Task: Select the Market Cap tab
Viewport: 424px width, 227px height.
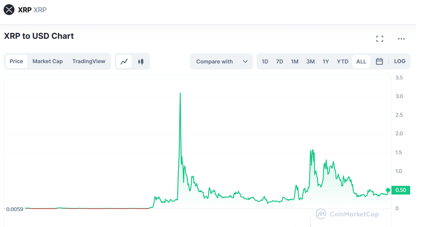Action: 48,61
